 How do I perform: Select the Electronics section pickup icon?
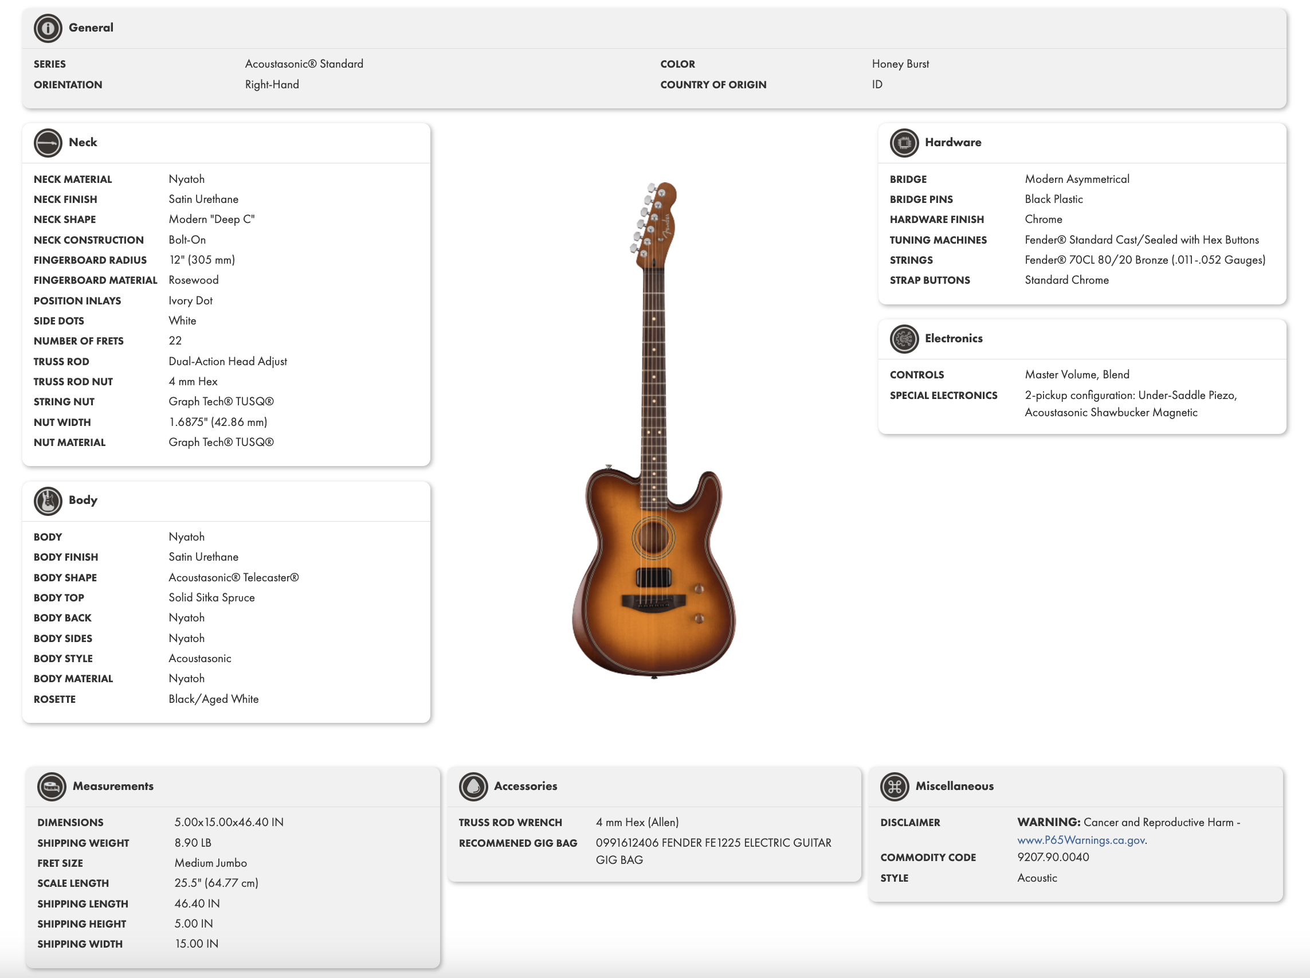[905, 339]
